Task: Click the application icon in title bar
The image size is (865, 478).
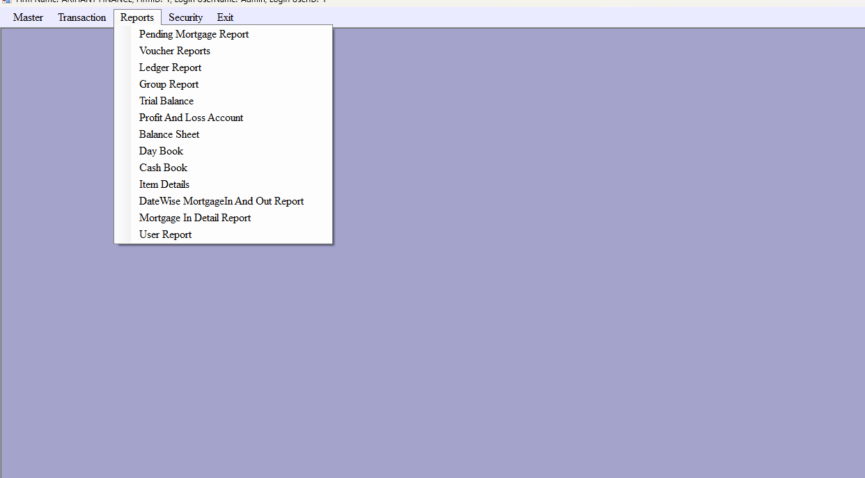Action: (7, 2)
